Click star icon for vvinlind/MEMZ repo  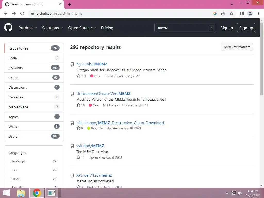[78, 158]
